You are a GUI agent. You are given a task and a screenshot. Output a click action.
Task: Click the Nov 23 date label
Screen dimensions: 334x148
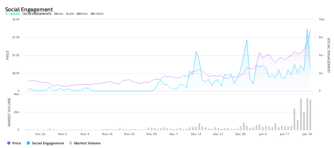tap(129, 134)
